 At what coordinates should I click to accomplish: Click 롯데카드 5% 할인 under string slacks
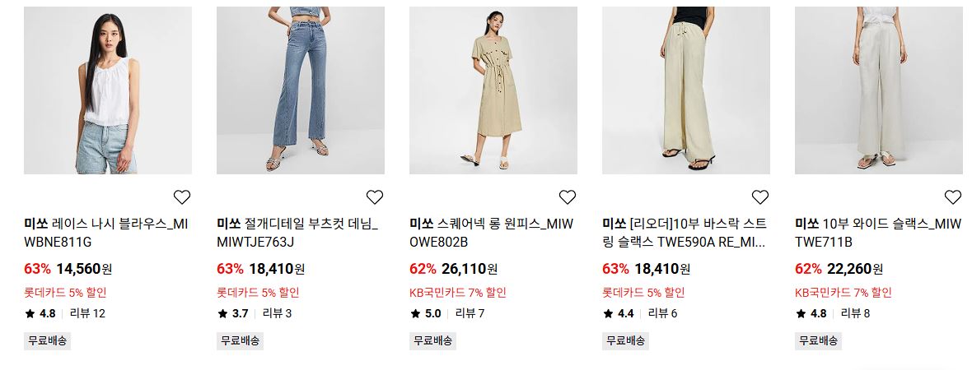pos(643,293)
